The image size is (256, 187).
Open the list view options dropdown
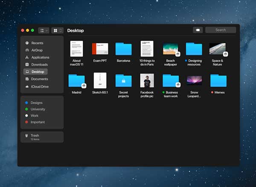(x=44, y=30)
